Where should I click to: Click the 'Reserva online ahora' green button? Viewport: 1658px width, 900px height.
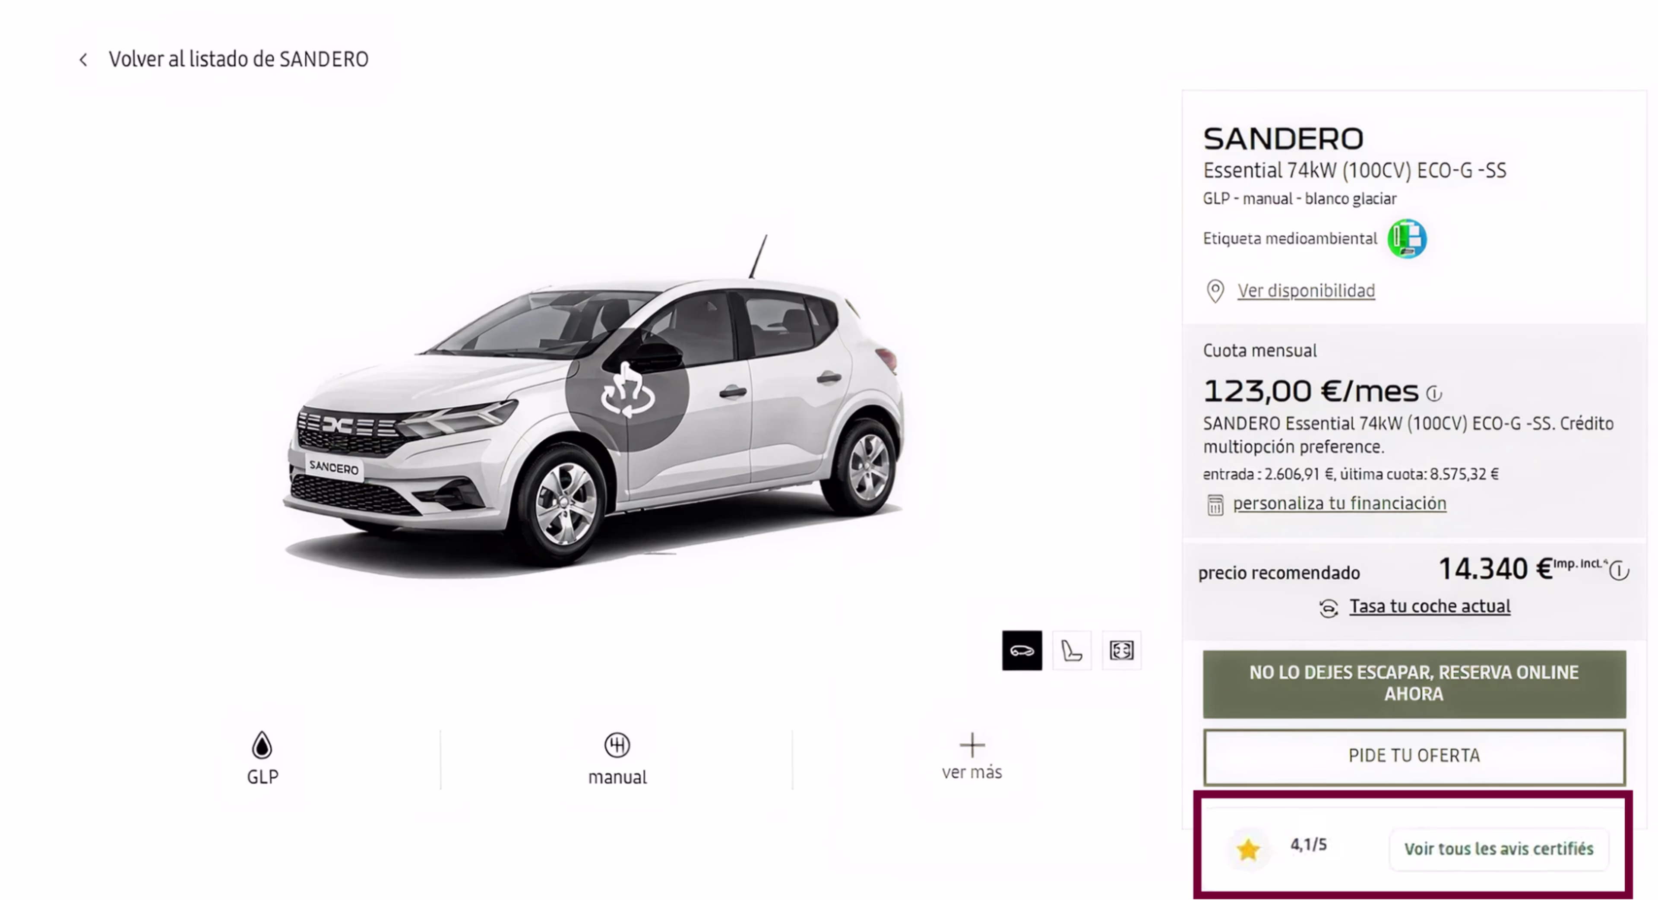(x=1414, y=684)
